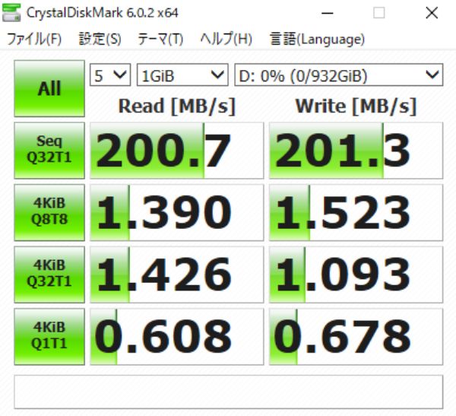Minimize the CrystalDiskMark window

pyautogui.click(x=327, y=13)
